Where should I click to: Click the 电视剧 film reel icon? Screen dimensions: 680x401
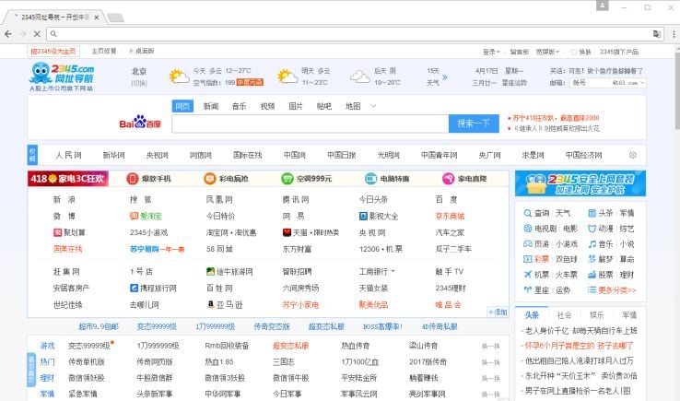(527, 229)
